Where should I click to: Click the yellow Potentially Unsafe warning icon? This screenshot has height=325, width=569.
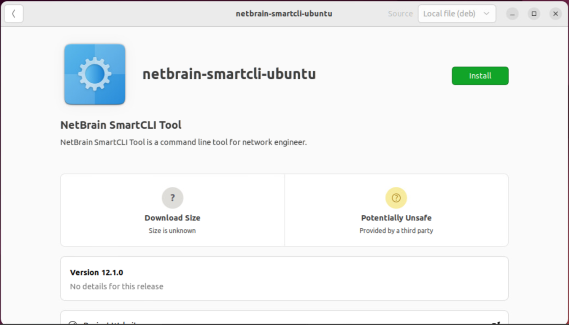[x=396, y=198]
